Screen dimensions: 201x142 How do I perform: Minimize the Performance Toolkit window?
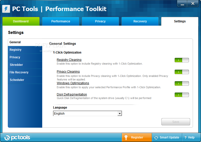click(182, 4)
